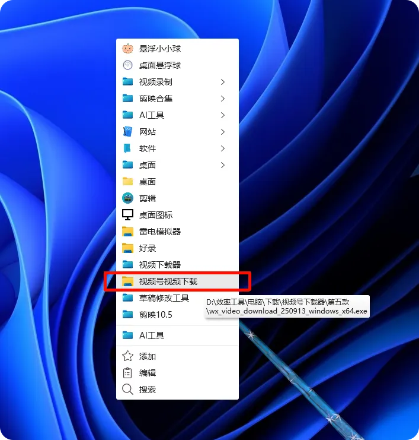
Task: Open 草稿修改工具 entry
Action: (178, 298)
